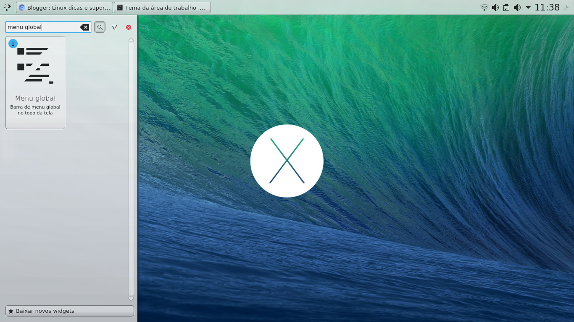Expand the hidden system tray items arrow
The image size is (574, 322).
click(x=527, y=7)
